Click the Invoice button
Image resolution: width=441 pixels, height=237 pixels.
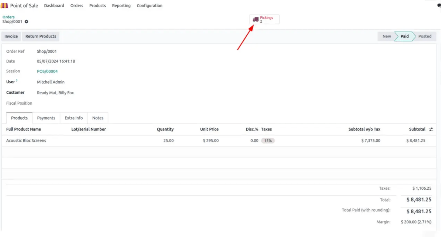coord(11,36)
